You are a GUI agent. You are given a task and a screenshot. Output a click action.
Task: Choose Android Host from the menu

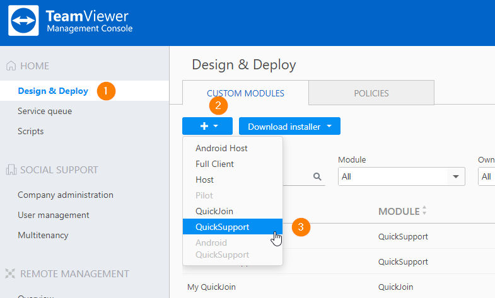click(x=221, y=149)
